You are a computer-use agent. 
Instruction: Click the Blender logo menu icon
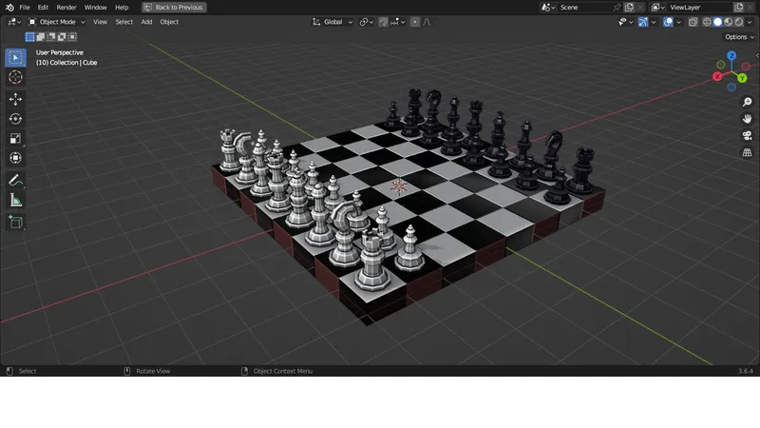[x=9, y=8]
